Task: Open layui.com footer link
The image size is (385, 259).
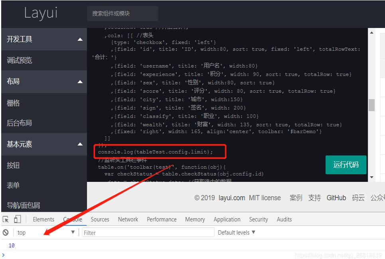Action: (x=231, y=198)
